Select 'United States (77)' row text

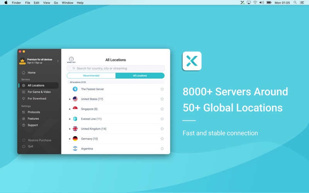92,99
